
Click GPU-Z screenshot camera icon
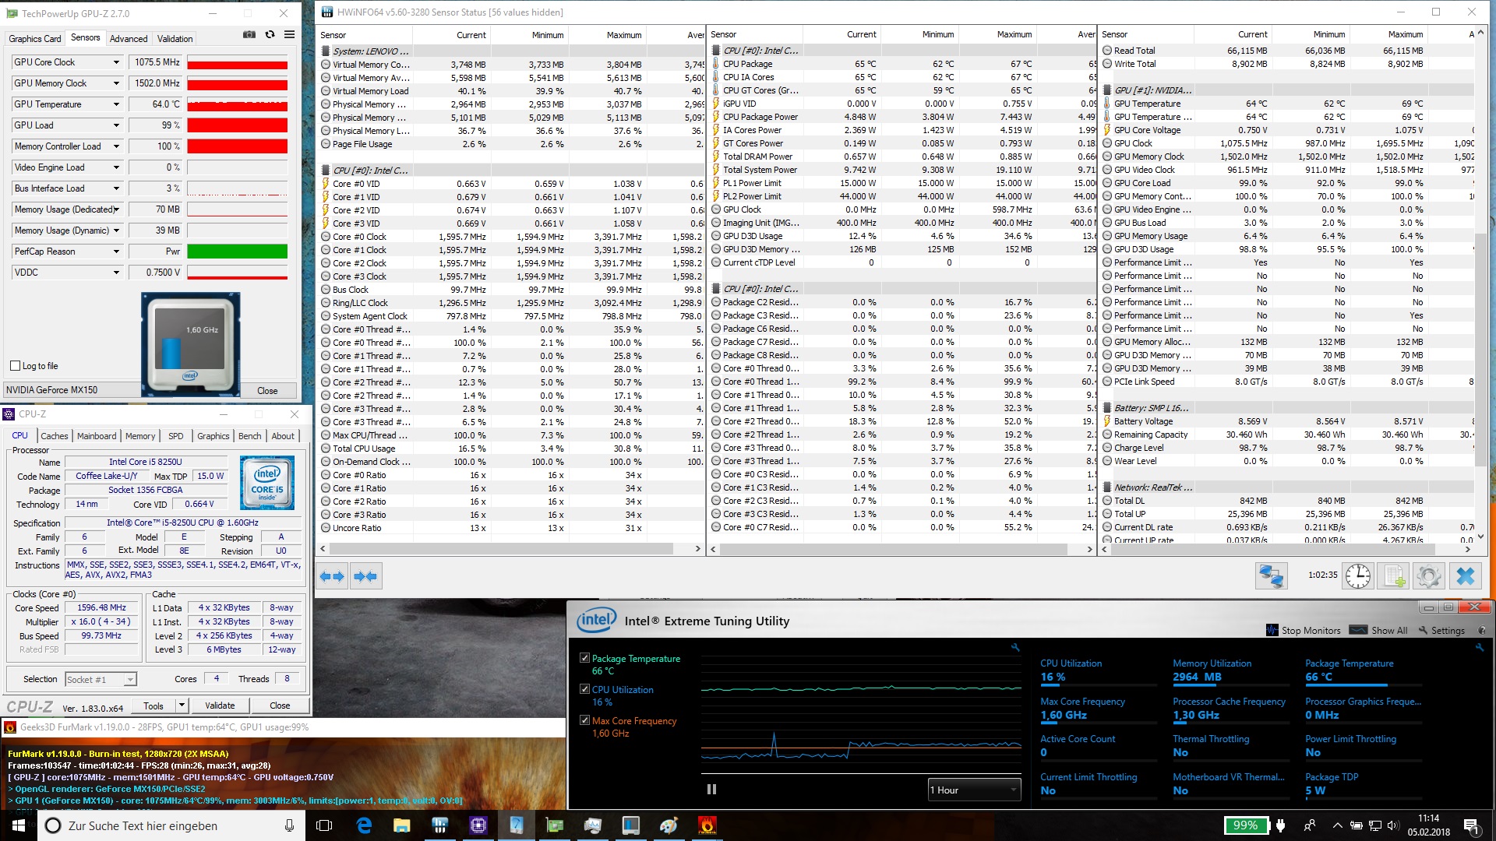pos(249,34)
